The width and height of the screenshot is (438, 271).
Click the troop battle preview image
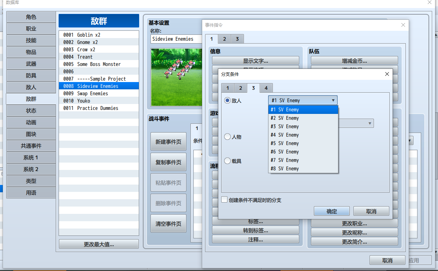(x=176, y=77)
